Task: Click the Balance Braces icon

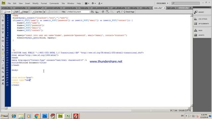Action: (x=3, y=41)
